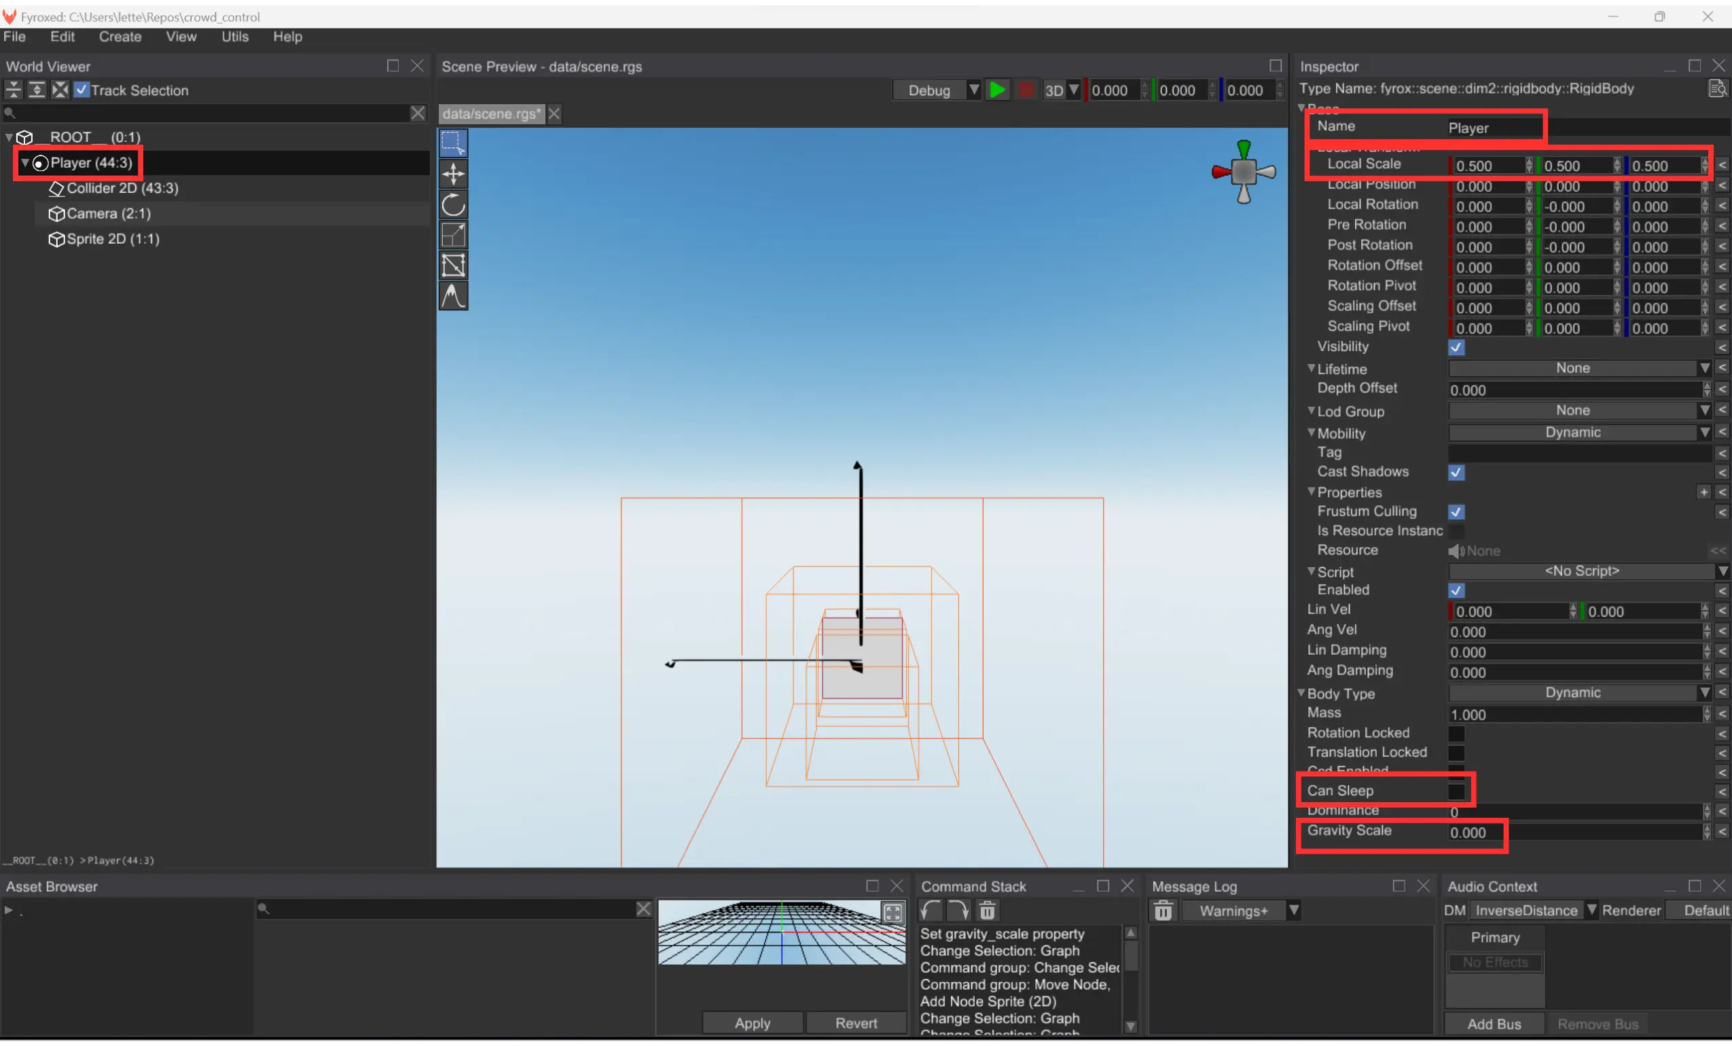Activate the Terrain editing tool
The height and width of the screenshot is (1046, 1732).
pos(454,296)
